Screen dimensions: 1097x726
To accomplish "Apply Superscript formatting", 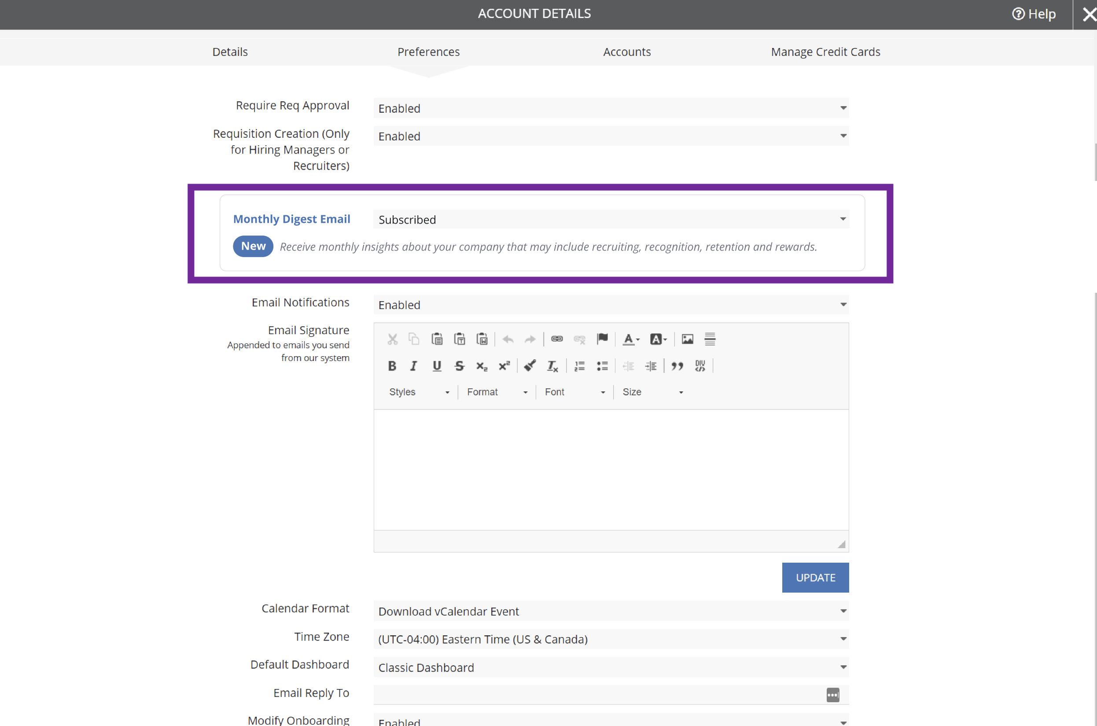I will 504,366.
